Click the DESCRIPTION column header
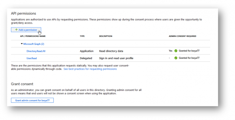Image resolution: width=235 pixels, height=120 pixels. [x=106, y=36]
